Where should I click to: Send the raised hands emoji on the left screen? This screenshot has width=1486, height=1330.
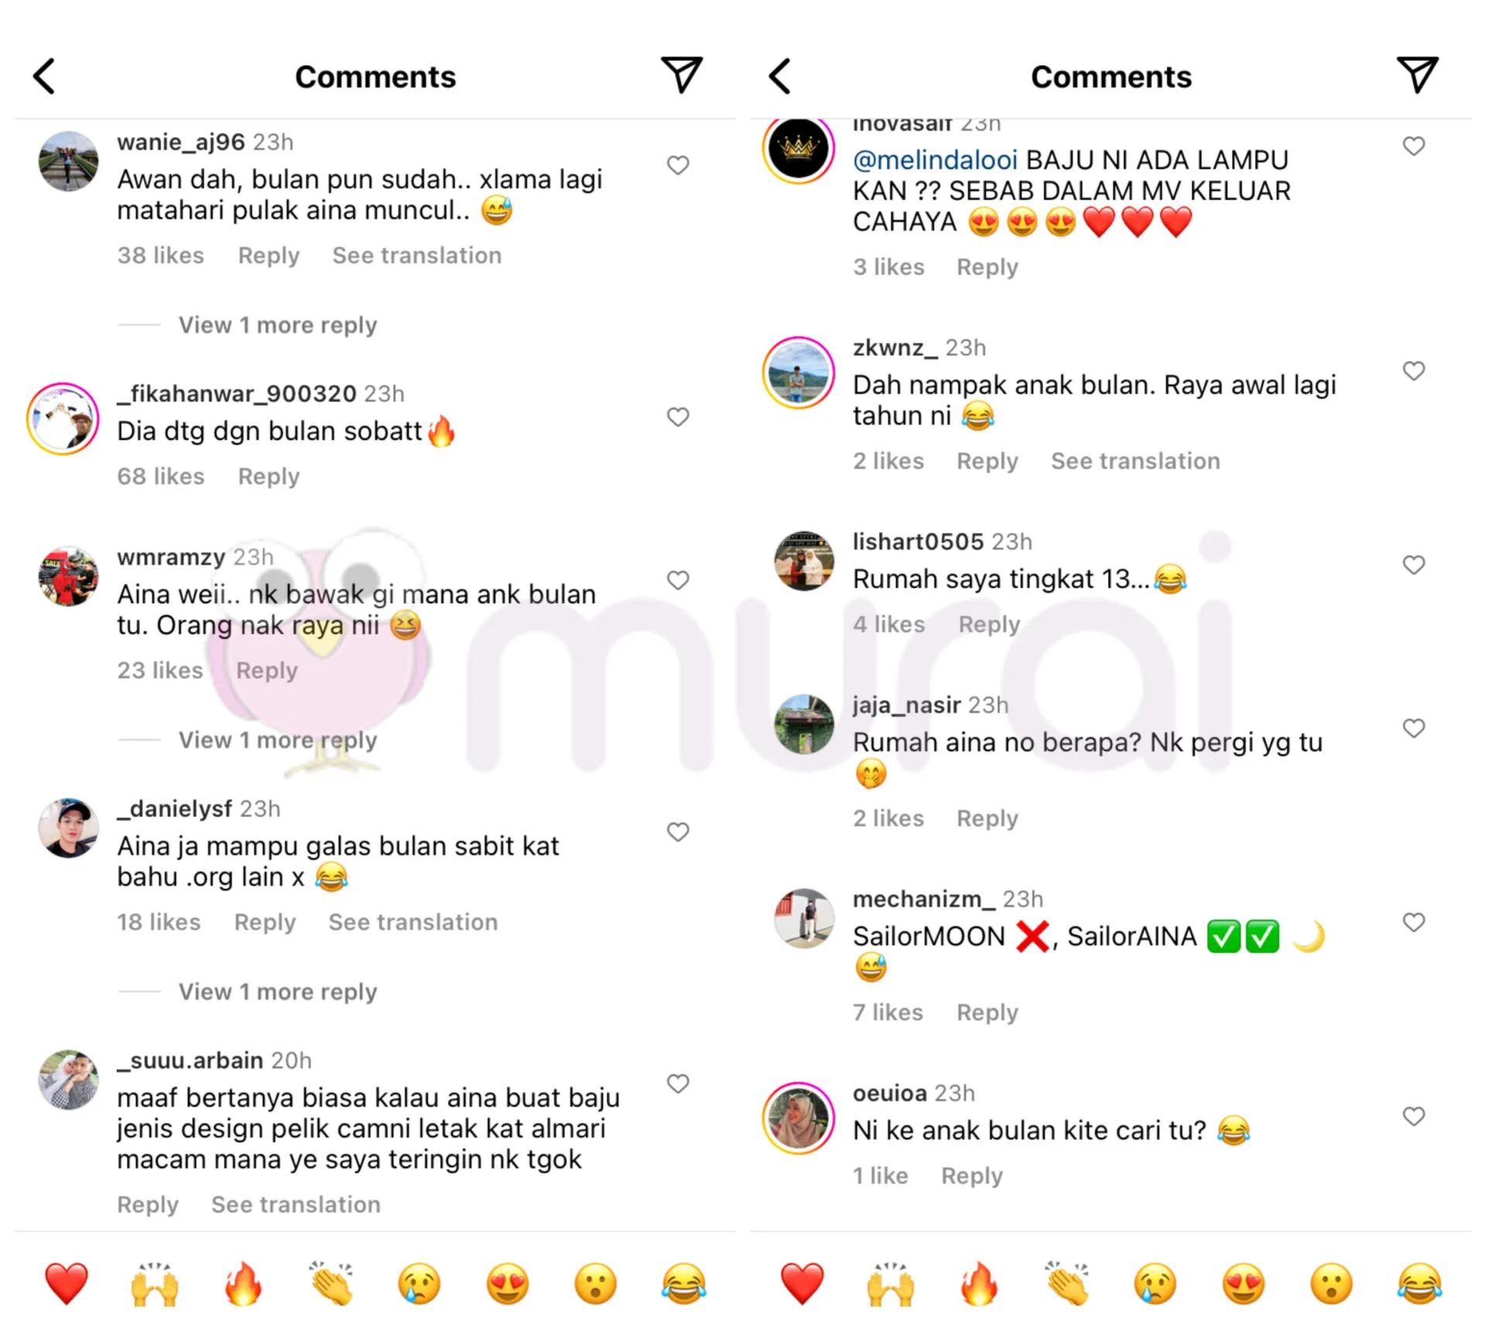tap(155, 1284)
